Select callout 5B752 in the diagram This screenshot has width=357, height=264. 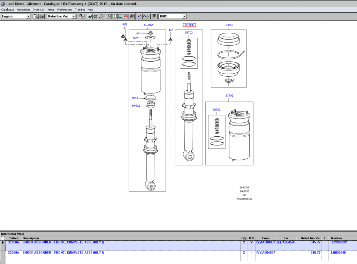(x=229, y=25)
